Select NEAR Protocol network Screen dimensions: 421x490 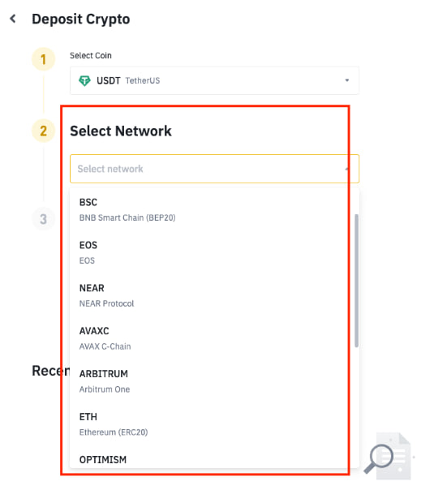point(213,295)
